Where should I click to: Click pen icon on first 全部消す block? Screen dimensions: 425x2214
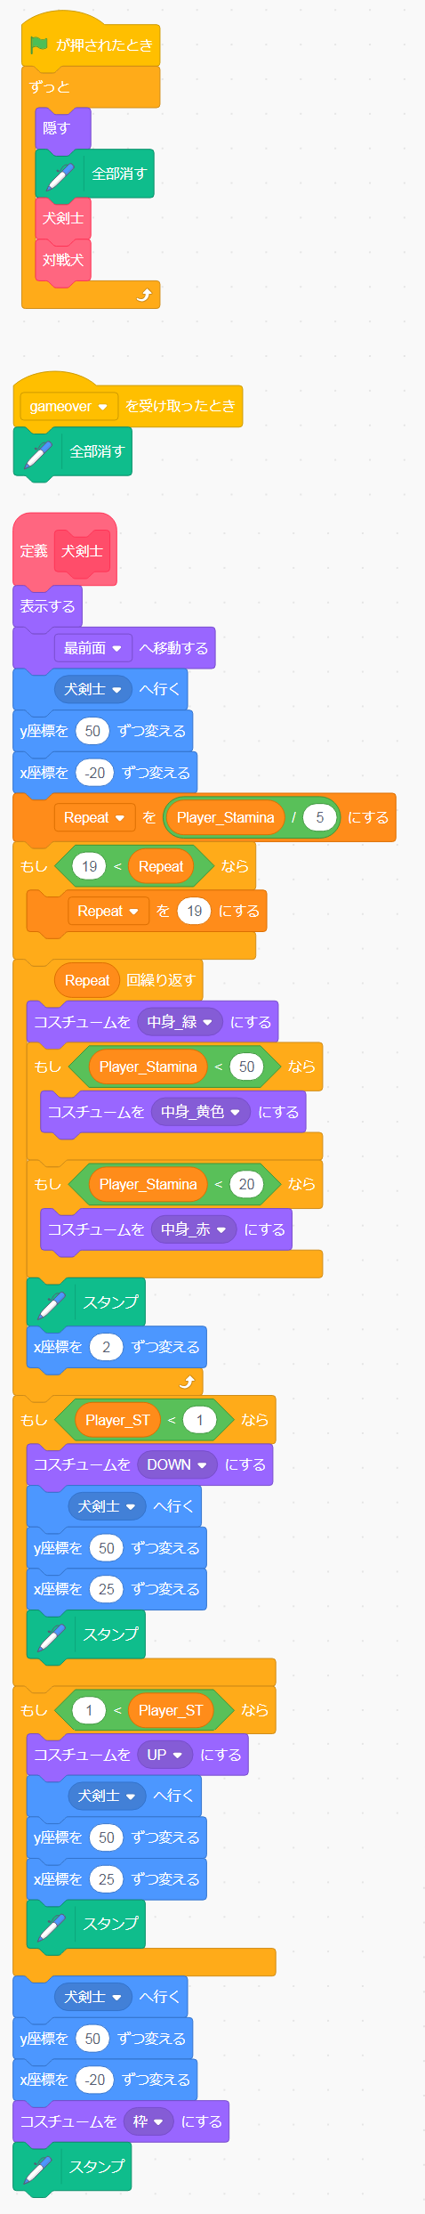point(60,174)
